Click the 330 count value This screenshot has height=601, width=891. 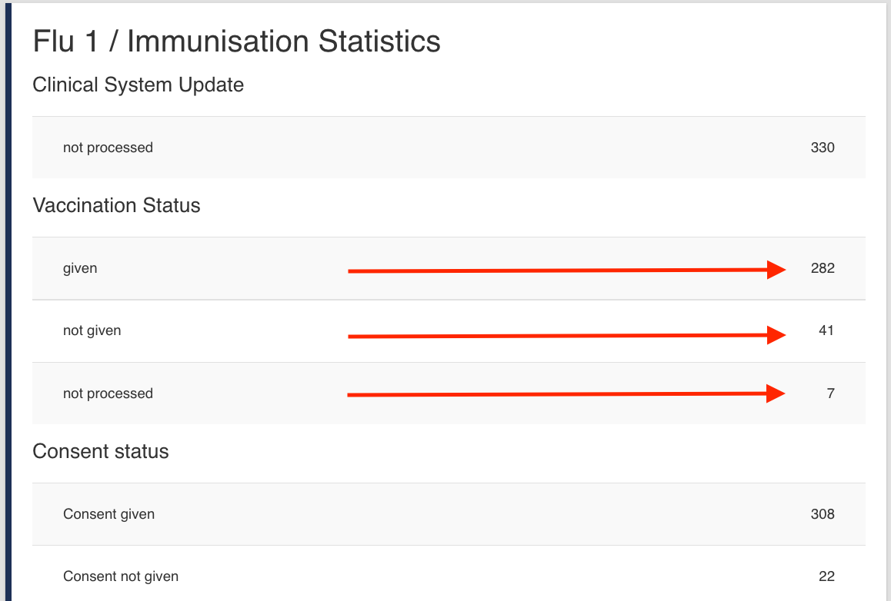[x=822, y=148]
